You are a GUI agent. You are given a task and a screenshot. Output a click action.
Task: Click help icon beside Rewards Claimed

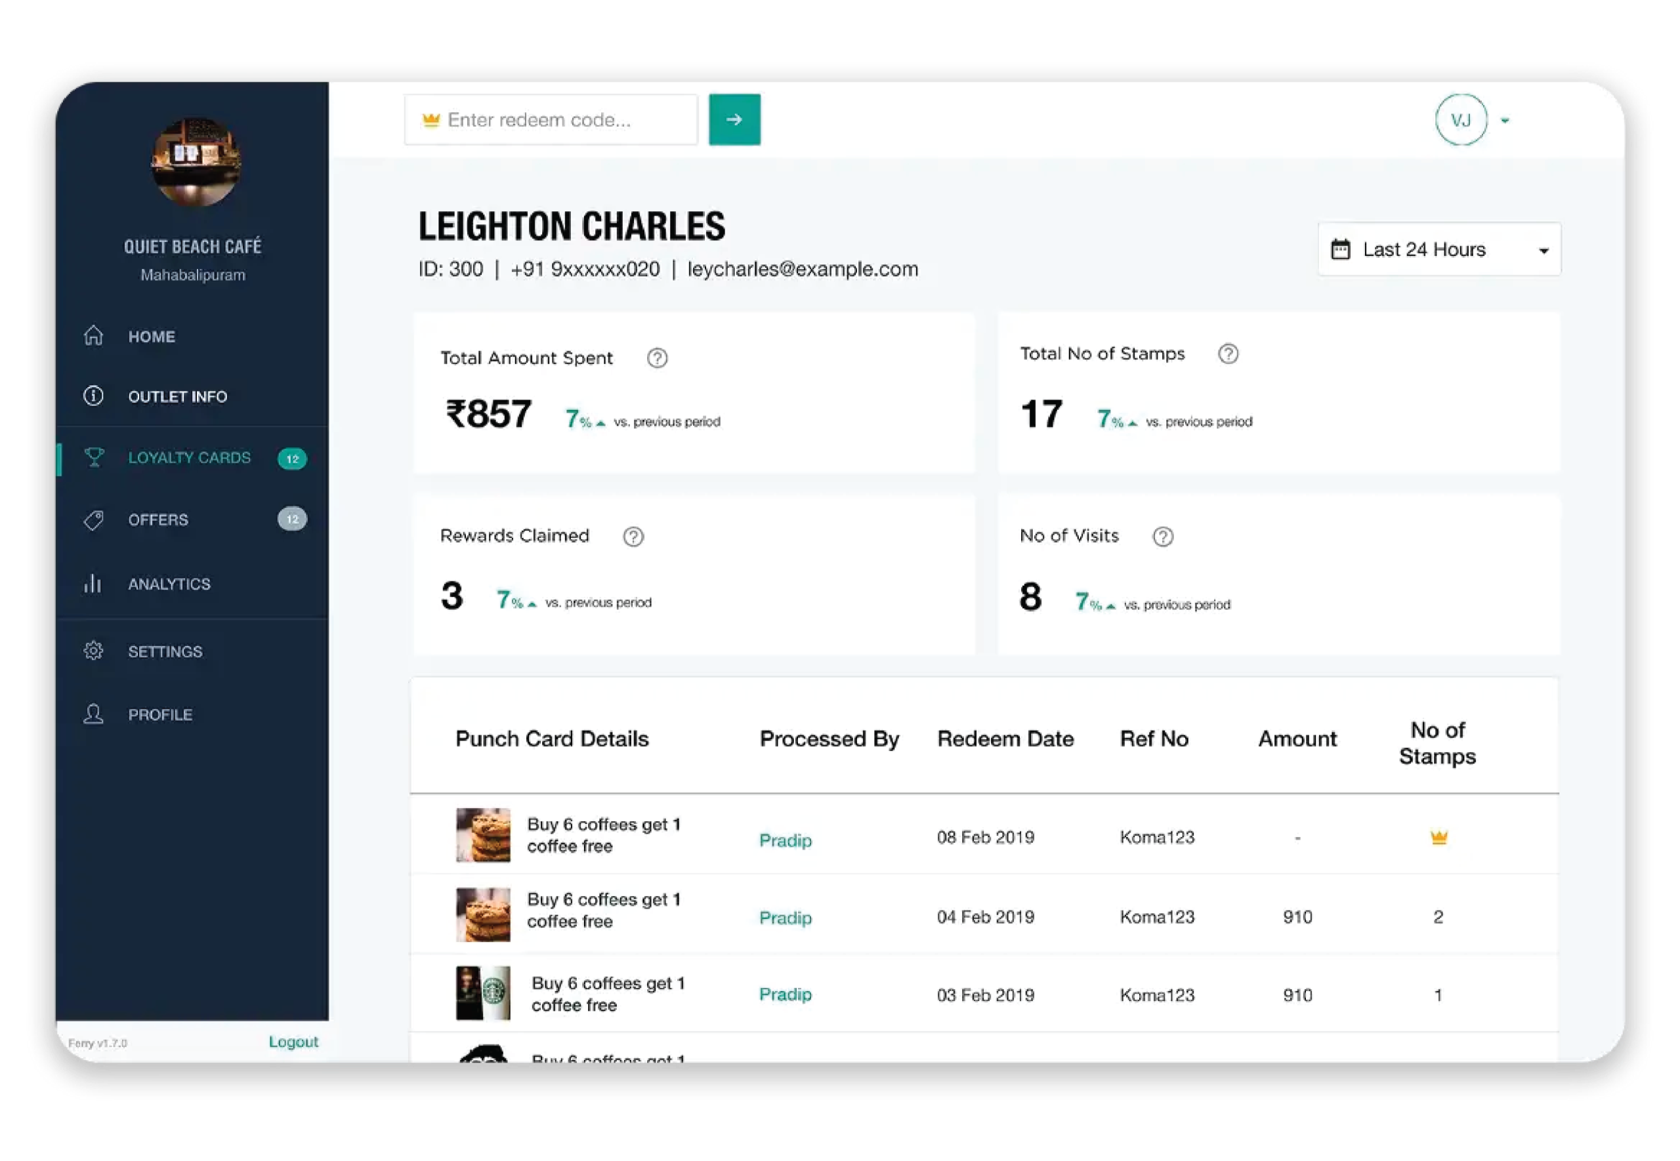click(x=633, y=536)
